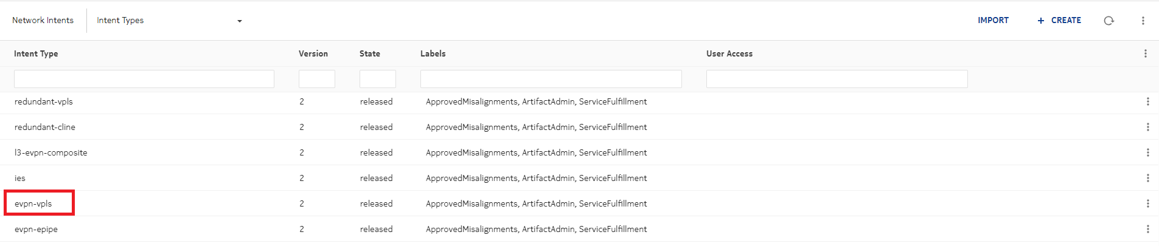The height and width of the screenshot is (246, 1159).
Task: Open row actions menu for evpn-vpls
Action: pyautogui.click(x=1147, y=203)
